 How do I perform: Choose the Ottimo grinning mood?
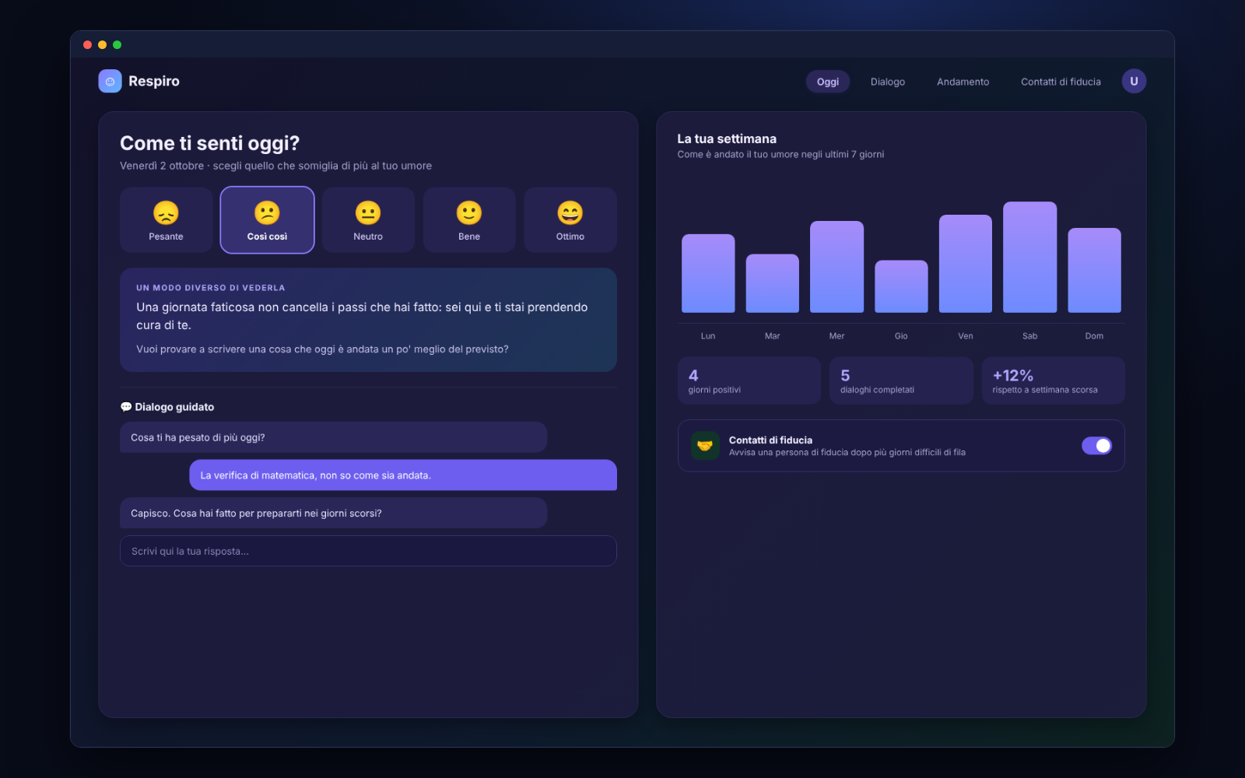[570, 220]
